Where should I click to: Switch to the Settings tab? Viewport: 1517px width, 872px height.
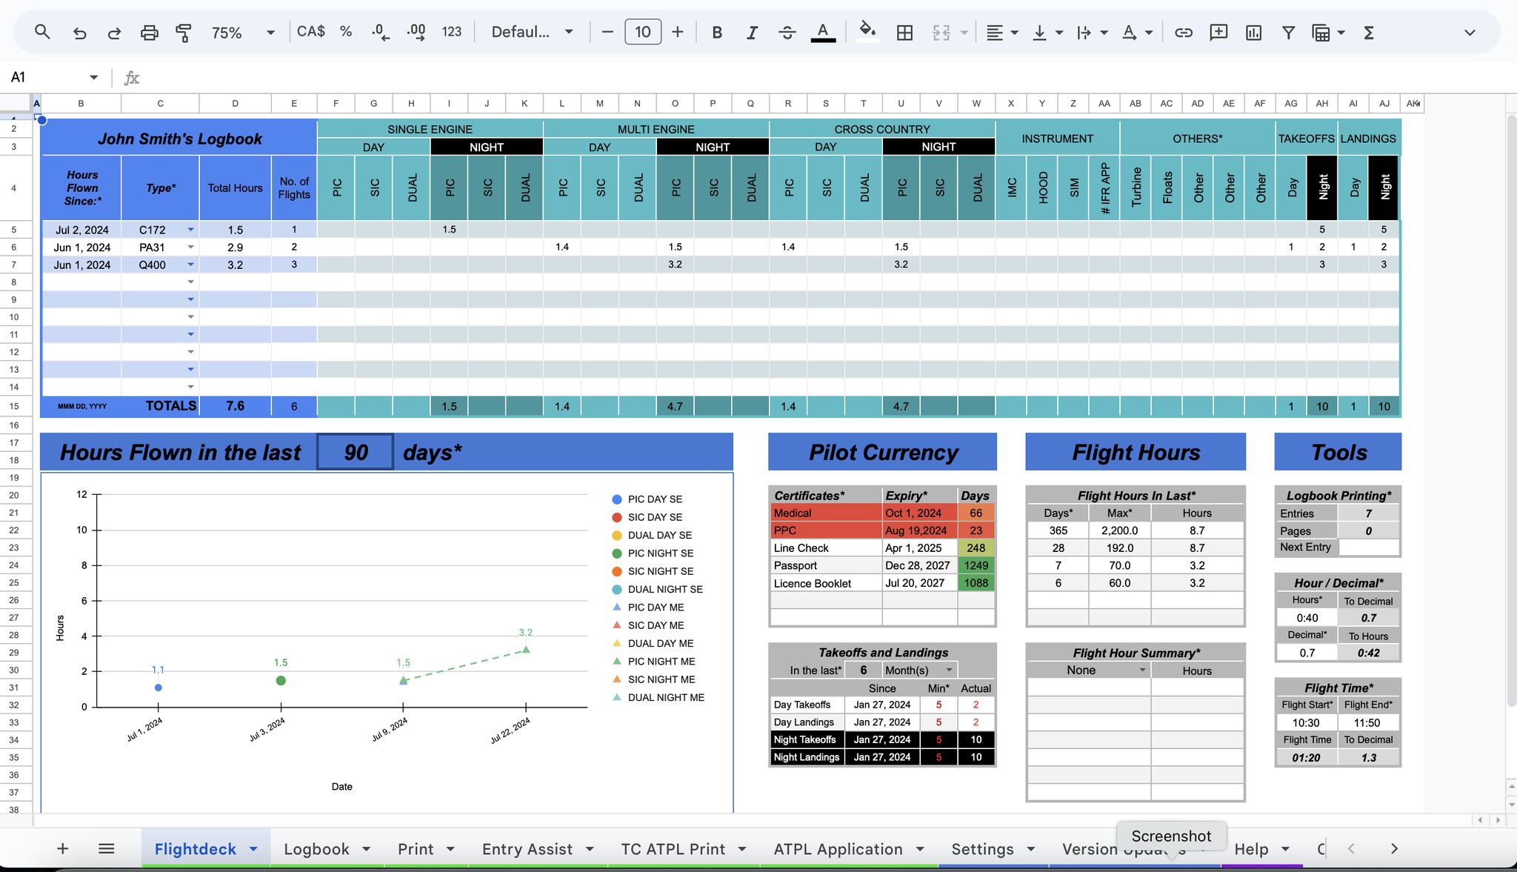coord(982,849)
